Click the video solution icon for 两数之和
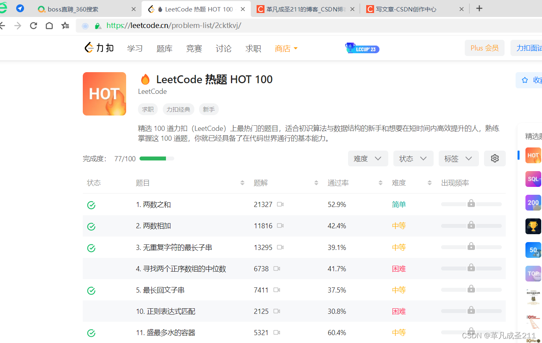Viewport: 542px width, 343px height. pyautogui.click(x=280, y=205)
